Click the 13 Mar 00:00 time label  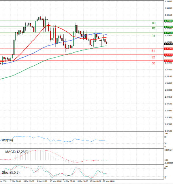pyautogui.click(x=56, y=181)
